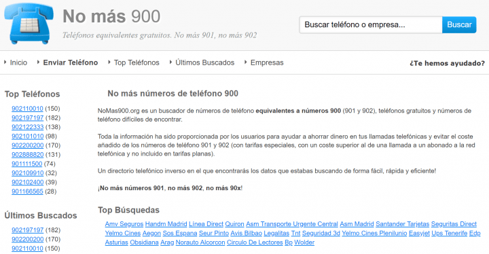This screenshot has width=489, height=254.
Task: Open the Santander Tarjetas link
Action: [x=402, y=224]
